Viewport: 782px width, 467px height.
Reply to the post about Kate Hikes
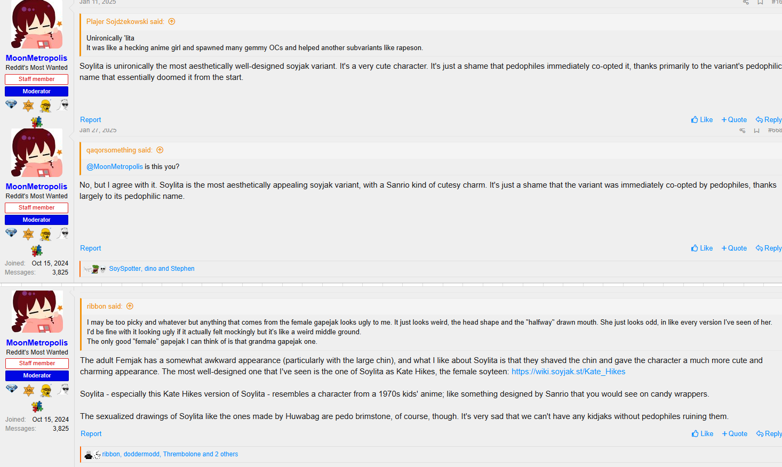(769, 434)
